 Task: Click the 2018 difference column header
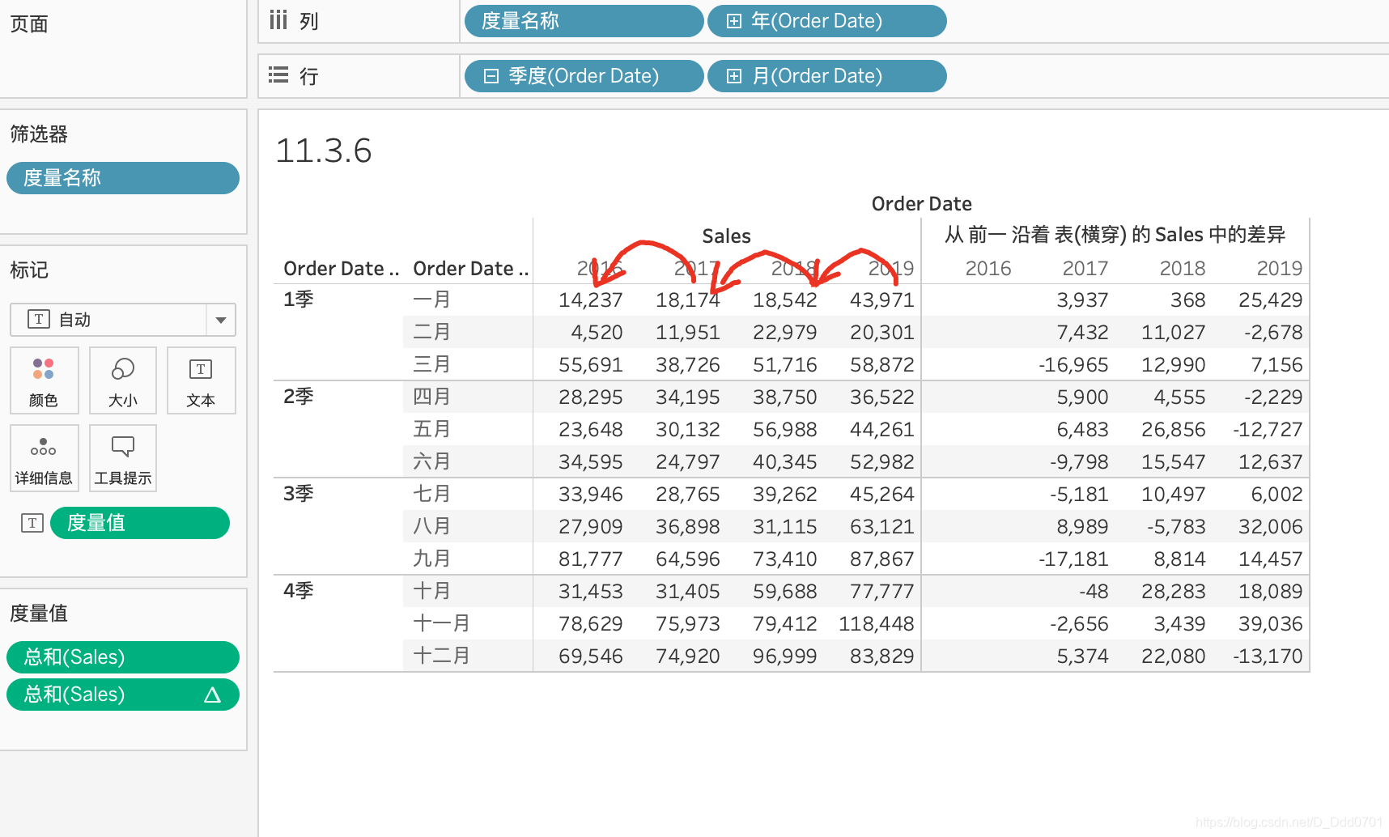[x=1183, y=269]
